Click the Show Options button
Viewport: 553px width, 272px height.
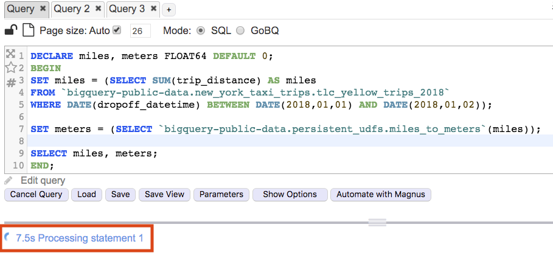tap(290, 195)
